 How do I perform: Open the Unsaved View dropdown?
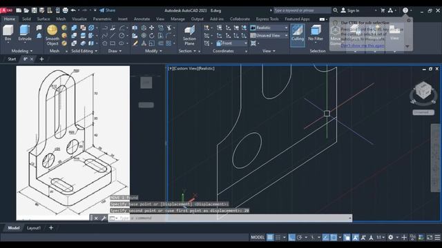tap(269, 35)
